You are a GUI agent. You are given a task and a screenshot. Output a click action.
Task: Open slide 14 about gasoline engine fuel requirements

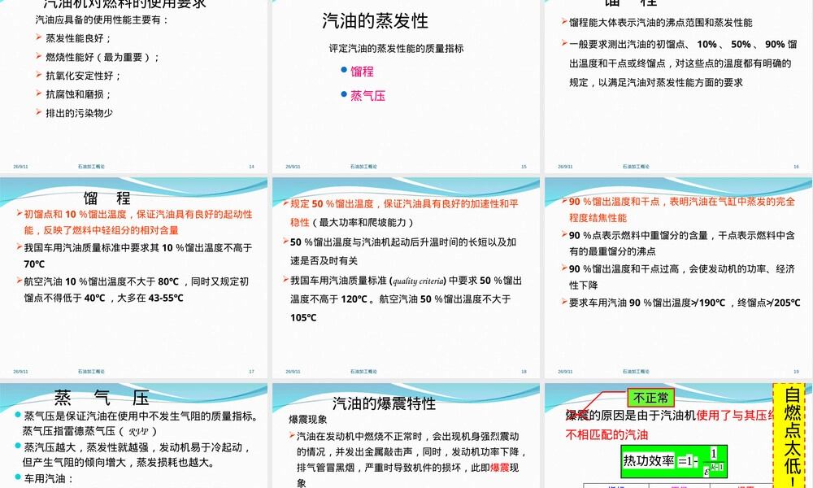[x=134, y=85]
